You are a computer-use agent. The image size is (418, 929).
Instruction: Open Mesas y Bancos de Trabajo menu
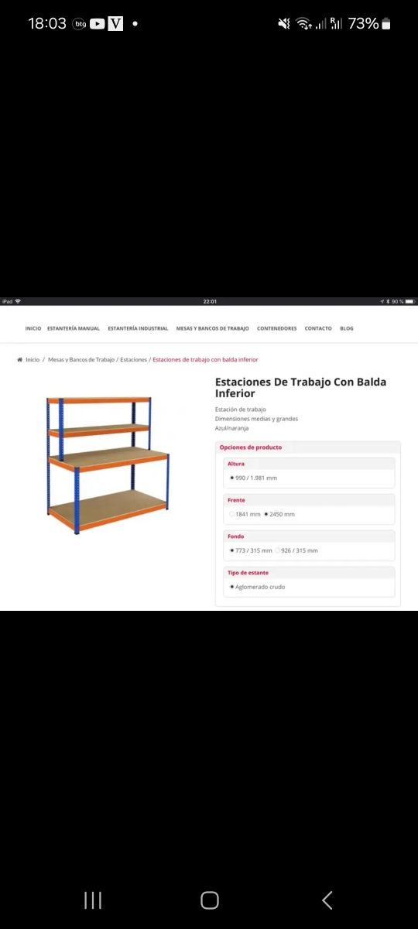point(212,328)
